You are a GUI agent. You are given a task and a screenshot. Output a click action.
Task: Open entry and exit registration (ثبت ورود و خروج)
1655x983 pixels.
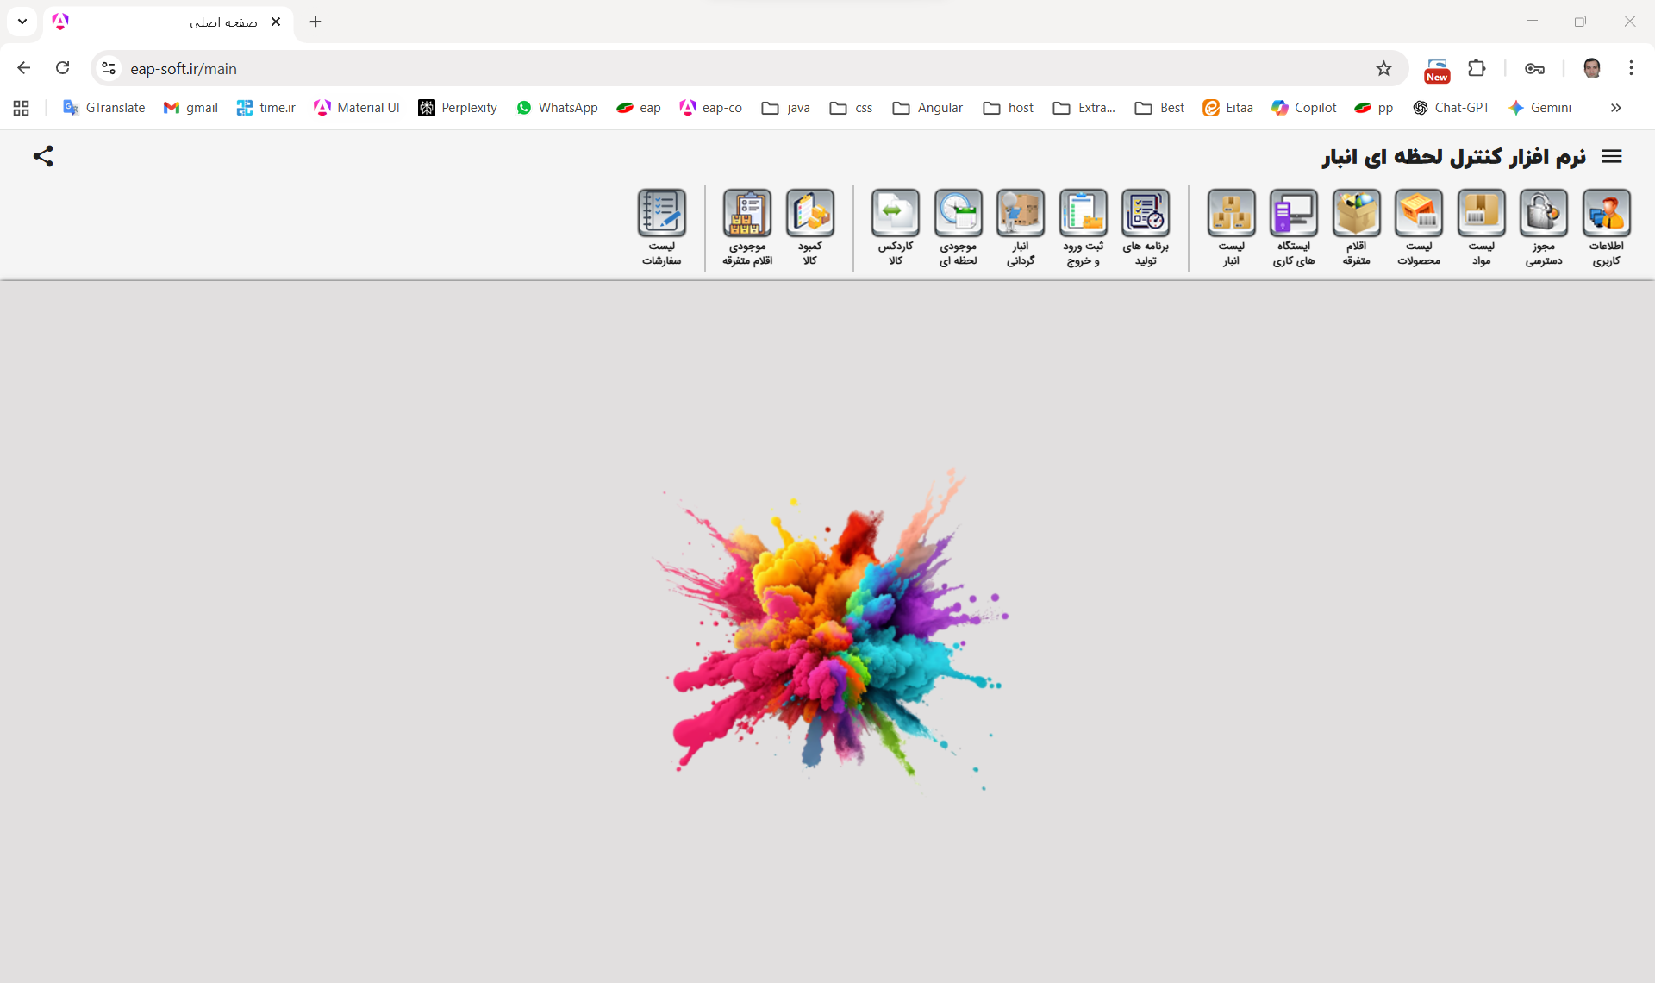[1083, 213]
